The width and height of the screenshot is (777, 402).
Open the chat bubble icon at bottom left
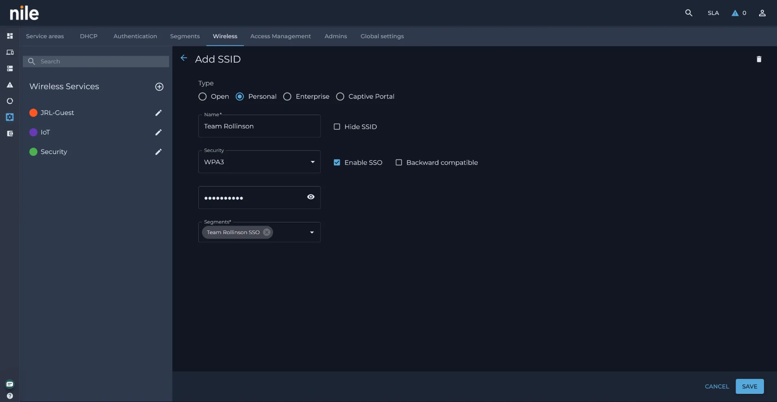coord(10,384)
